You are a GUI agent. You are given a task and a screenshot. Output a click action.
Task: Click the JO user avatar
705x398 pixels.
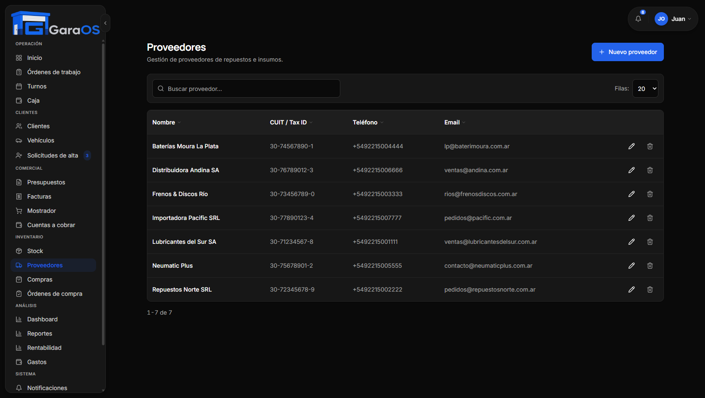pos(661,19)
